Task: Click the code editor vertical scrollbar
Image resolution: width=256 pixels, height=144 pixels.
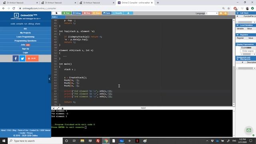Action: click(x=234, y=85)
